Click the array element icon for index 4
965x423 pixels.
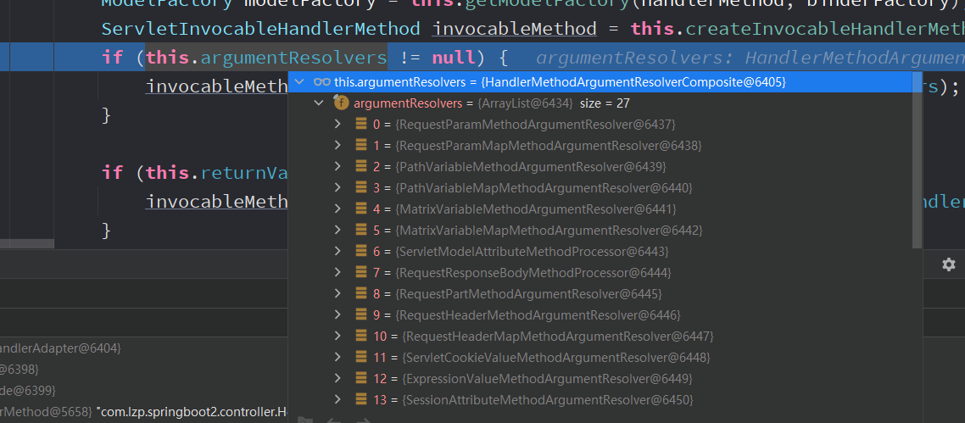362,209
